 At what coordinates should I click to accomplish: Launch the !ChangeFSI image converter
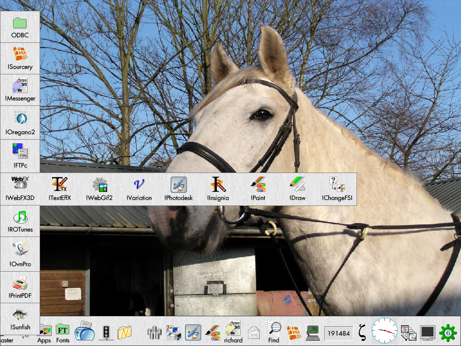coord(337,189)
